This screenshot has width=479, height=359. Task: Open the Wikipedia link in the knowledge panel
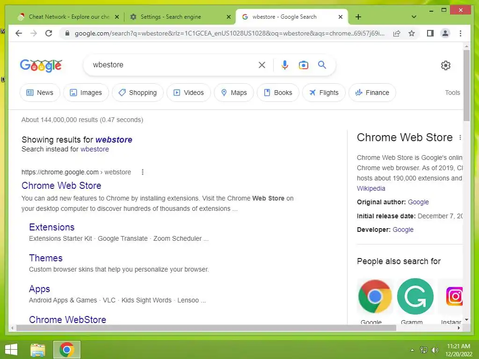(x=371, y=188)
